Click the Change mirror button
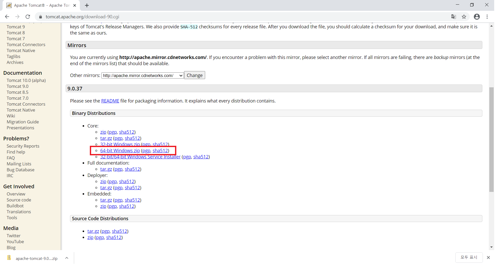496x264 pixels. [x=195, y=75]
